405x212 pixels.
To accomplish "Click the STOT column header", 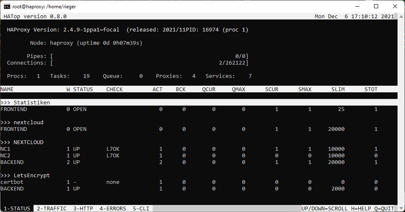I will pos(371,89).
